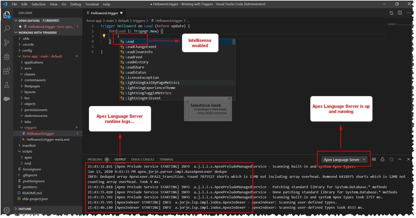This screenshot has height=218, width=416.
Task: Open the Explorer view in activity bar
Action: (6, 15)
